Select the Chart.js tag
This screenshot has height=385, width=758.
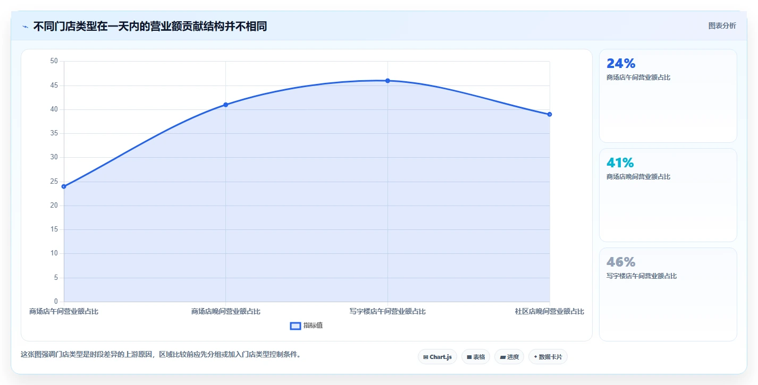point(437,357)
